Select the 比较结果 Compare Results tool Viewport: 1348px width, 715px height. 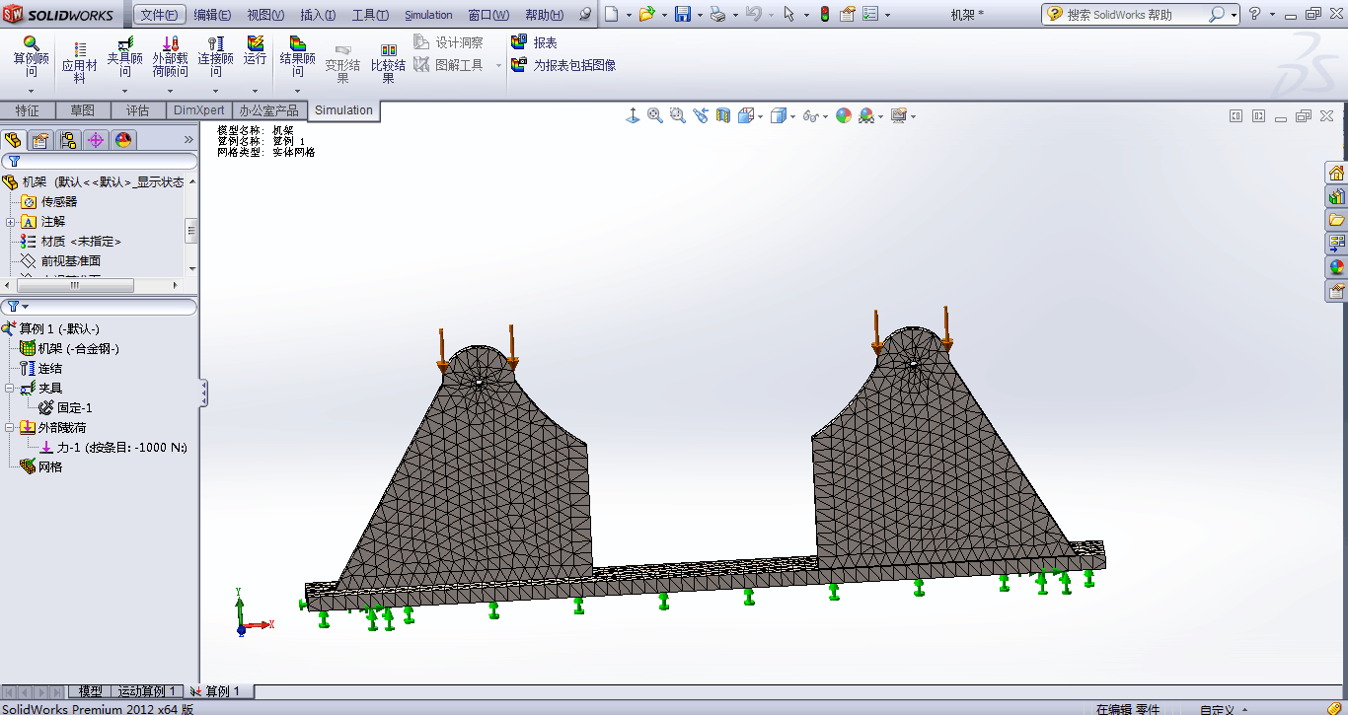(388, 59)
